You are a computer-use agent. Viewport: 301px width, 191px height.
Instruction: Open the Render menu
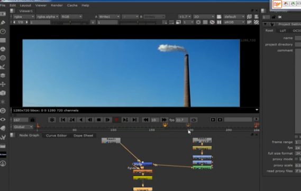[x=57, y=5]
